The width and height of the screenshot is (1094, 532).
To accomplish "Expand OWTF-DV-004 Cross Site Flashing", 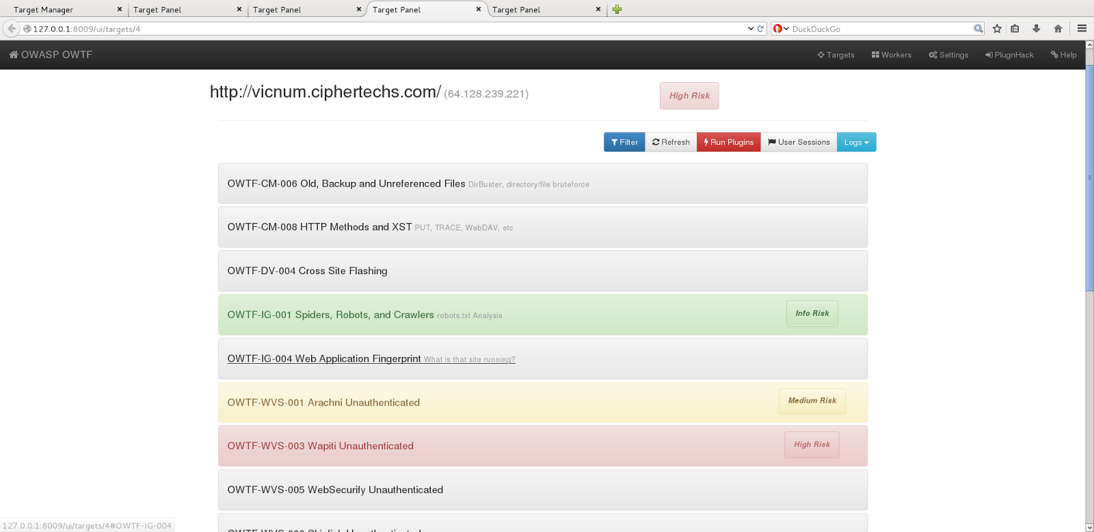I will (543, 271).
